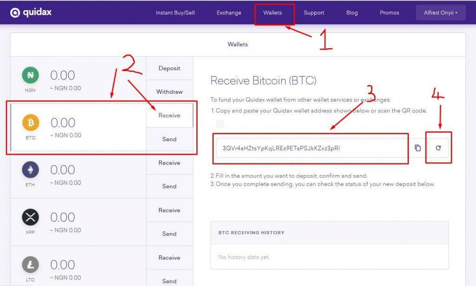
Task: Open the Support page
Action: [x=314, y=13]
